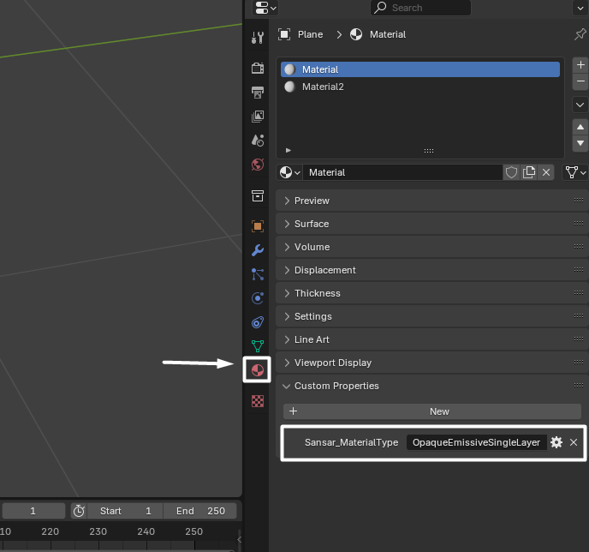
Task: Open the Texture properties checkerboard tab
Action: click(257, 400)
